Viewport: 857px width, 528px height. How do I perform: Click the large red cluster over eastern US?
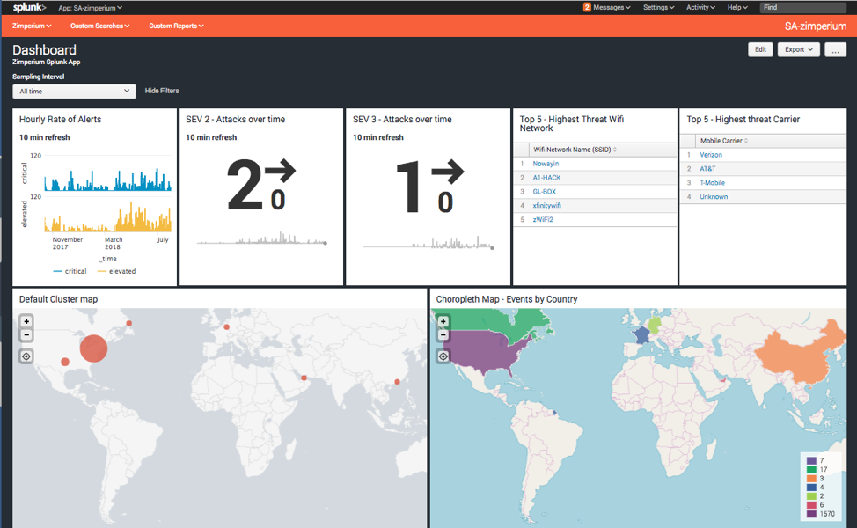coord(93,348)
